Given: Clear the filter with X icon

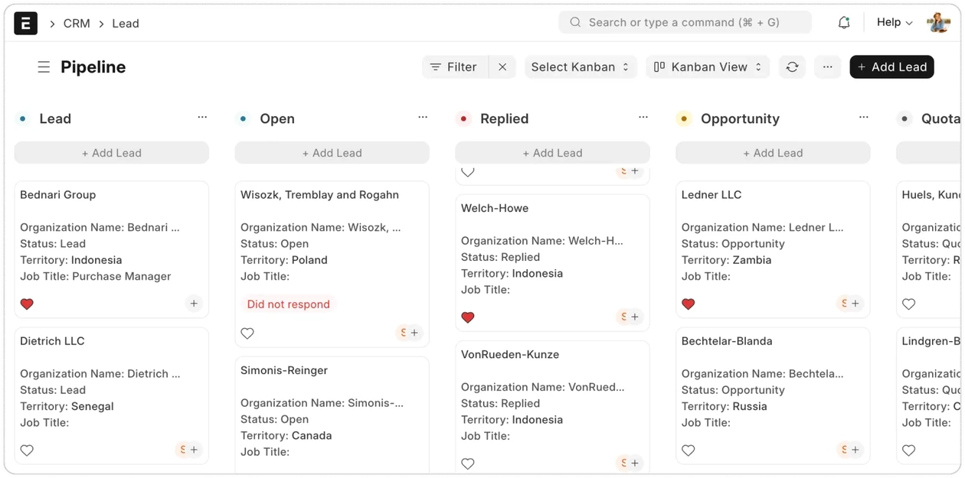Looking at the screenshot, I should point(502,67).
